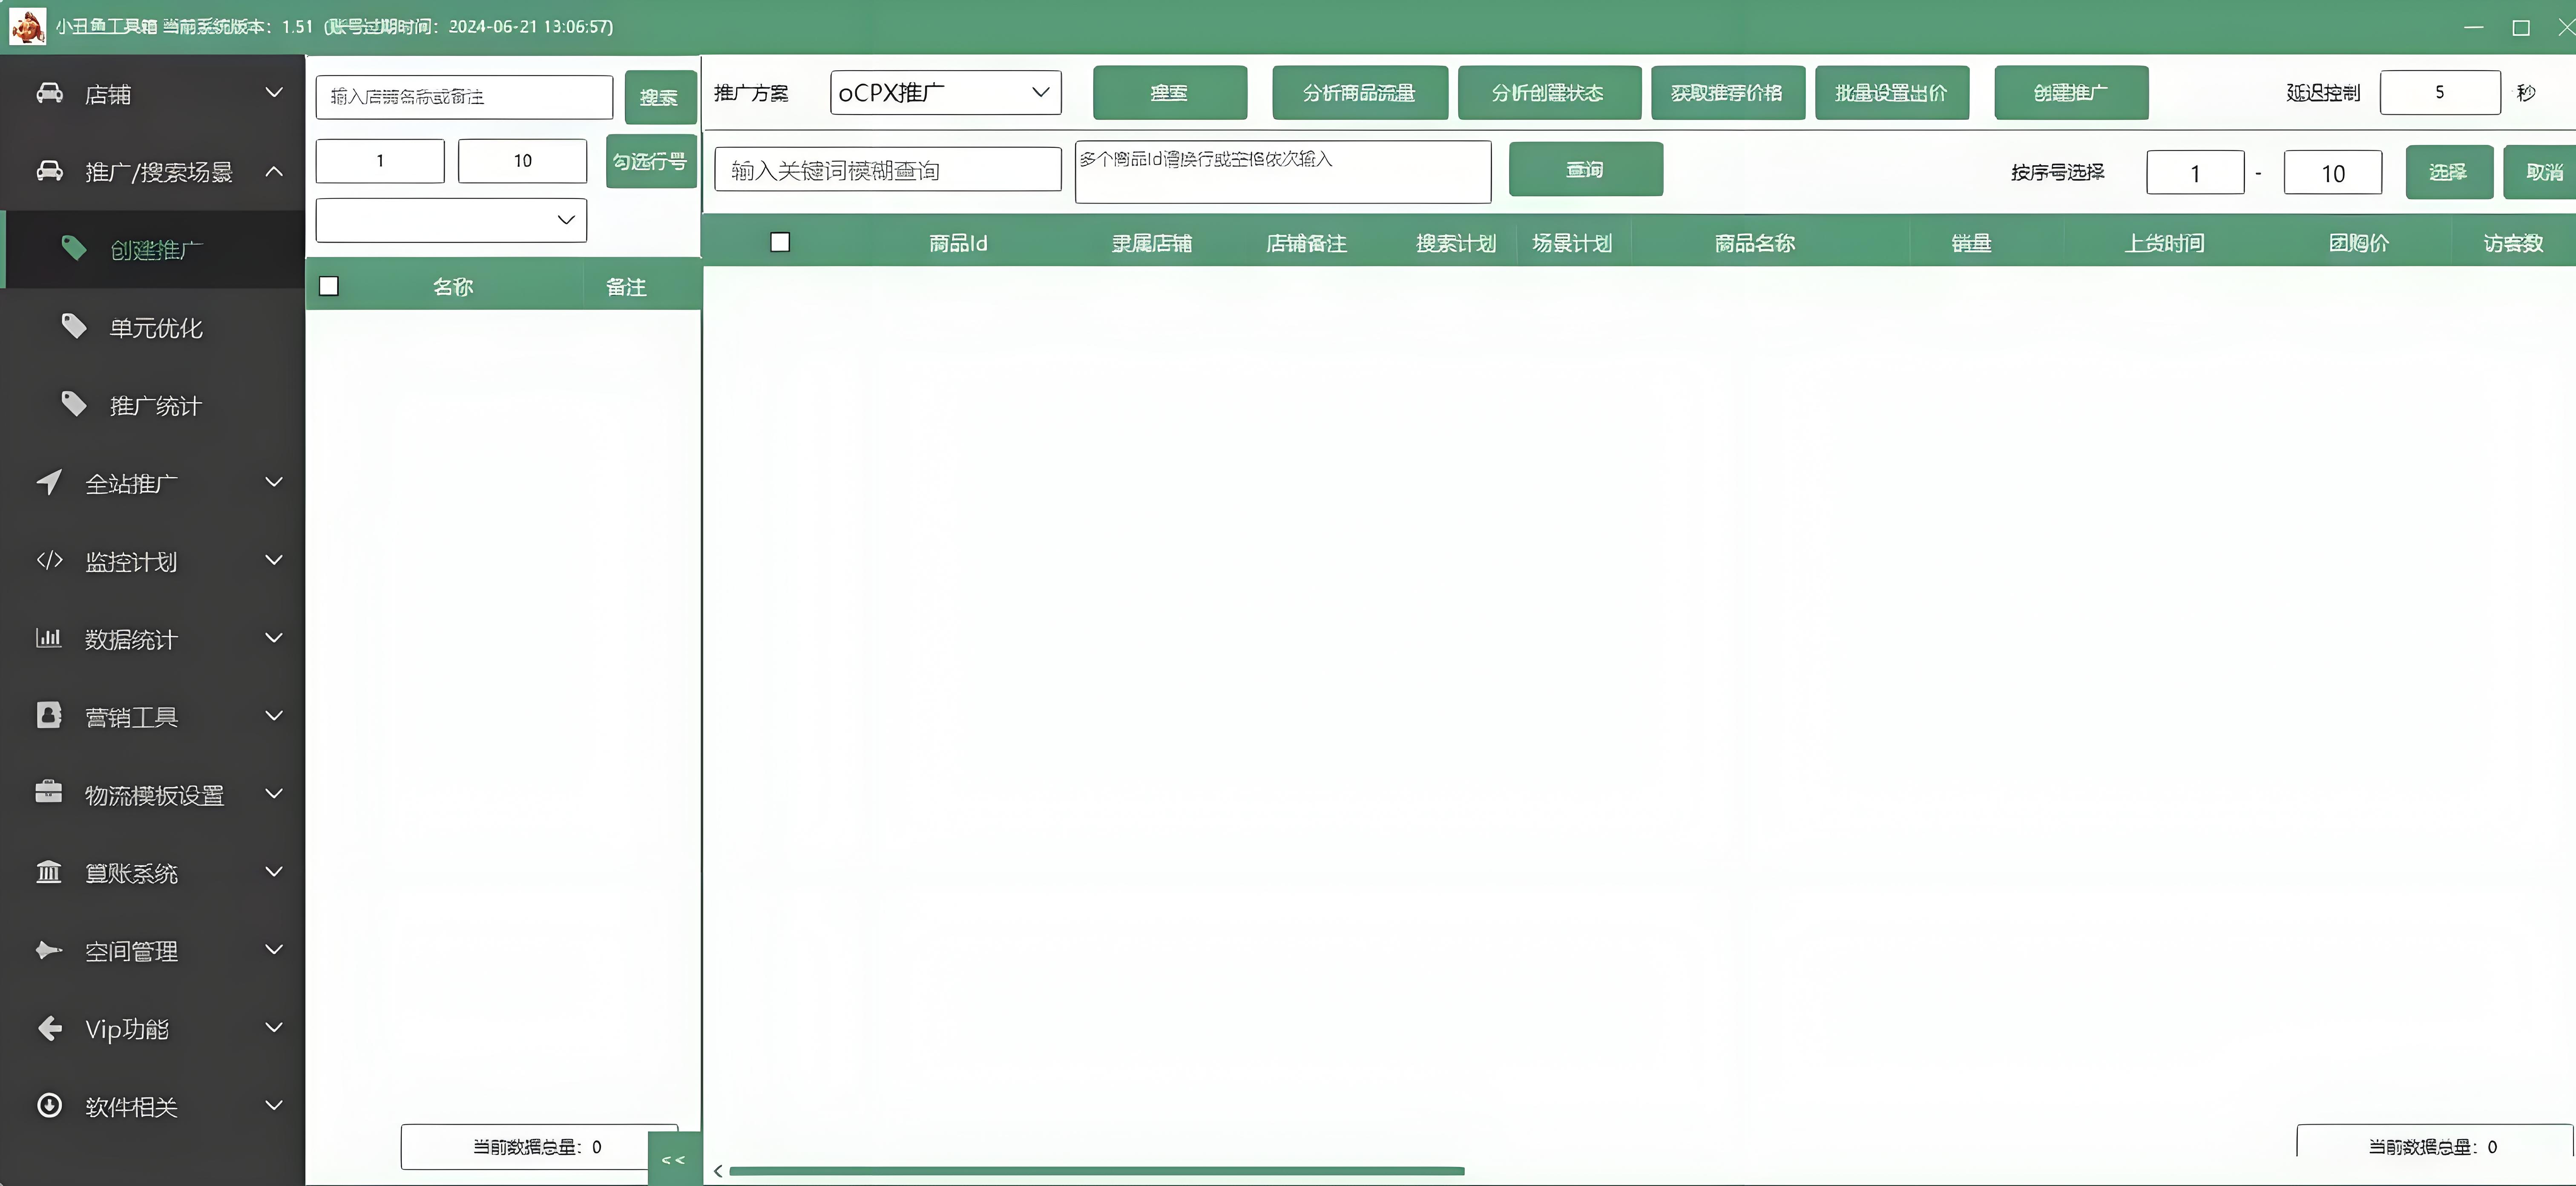Screen dimensions: 2576x1186
Task: Open the 推广方案 oCPX推广 dropdown
Action: (x=945, y=93)
